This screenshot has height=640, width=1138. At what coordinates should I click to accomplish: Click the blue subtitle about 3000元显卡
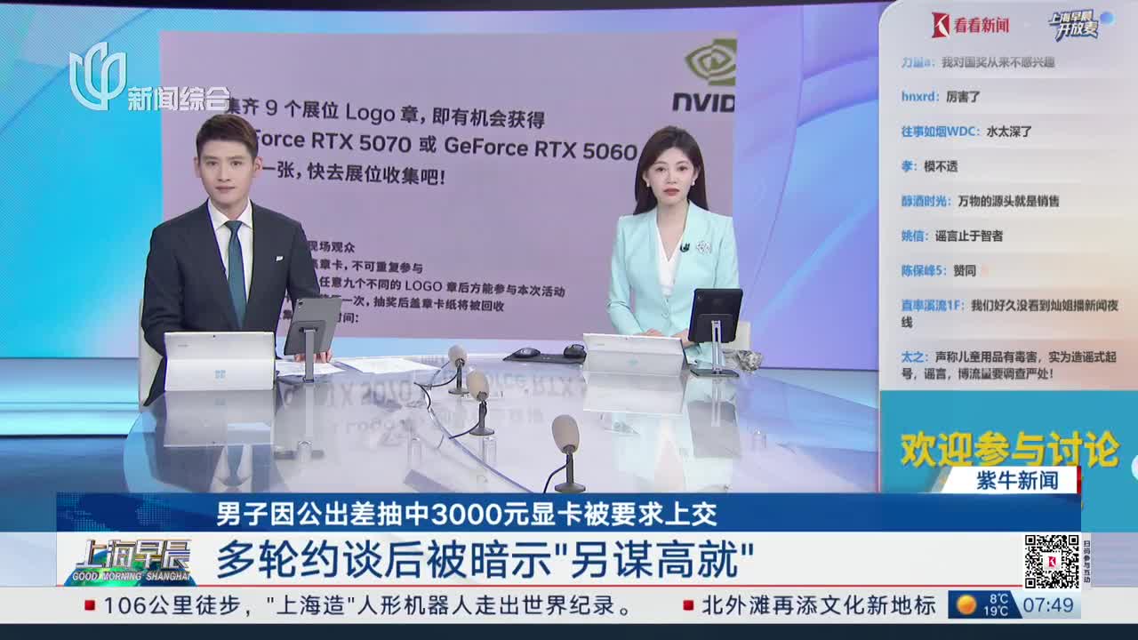[467, 513]
